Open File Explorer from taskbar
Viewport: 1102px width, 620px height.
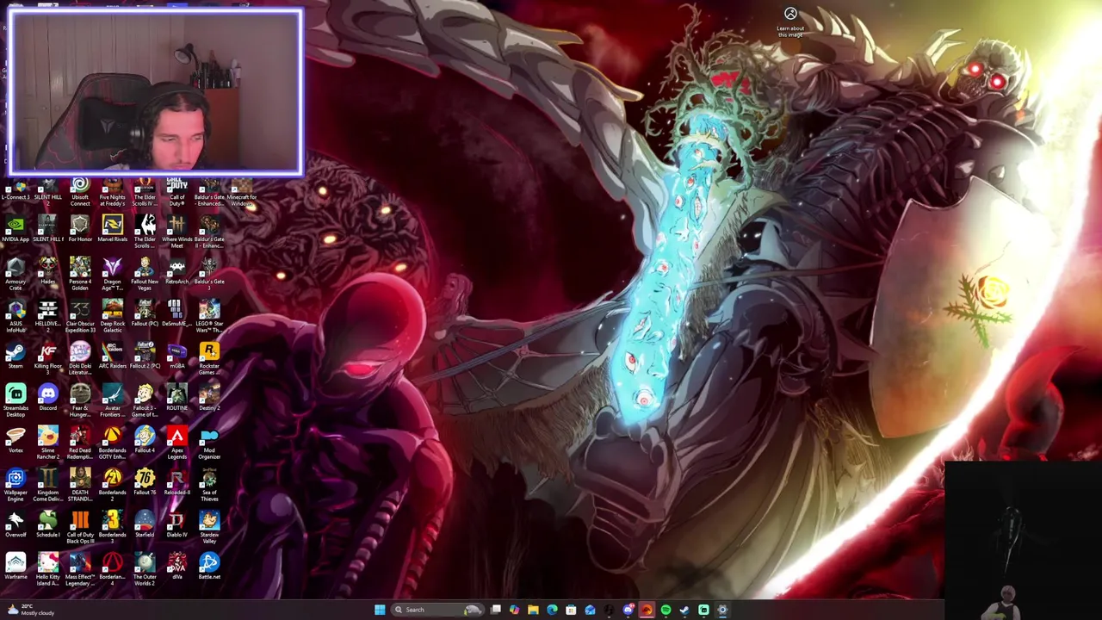point(533,610)
